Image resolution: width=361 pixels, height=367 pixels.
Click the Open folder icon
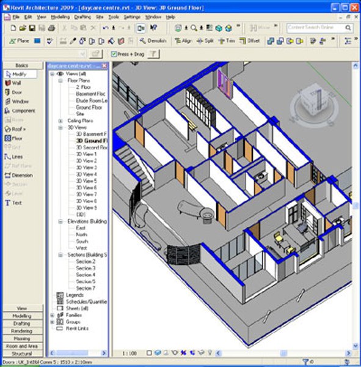23,28
